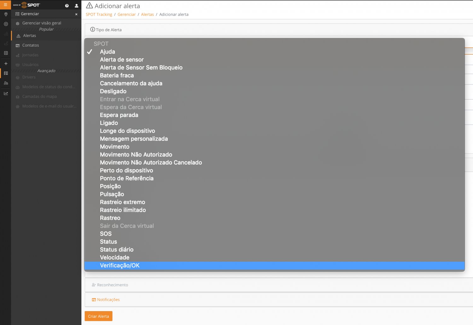Open Gerenciar visão geral menu item
473x325 pixels.
[42, 23]
